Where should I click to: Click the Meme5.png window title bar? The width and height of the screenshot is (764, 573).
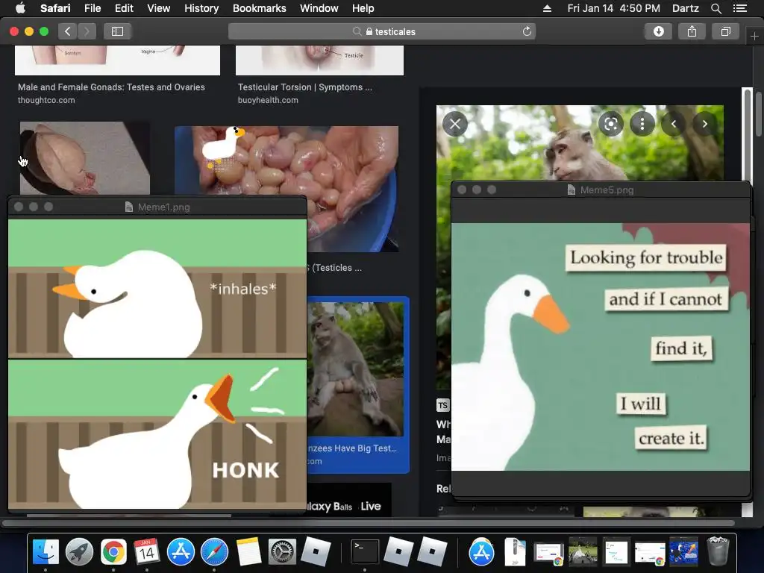coord(601,190)
